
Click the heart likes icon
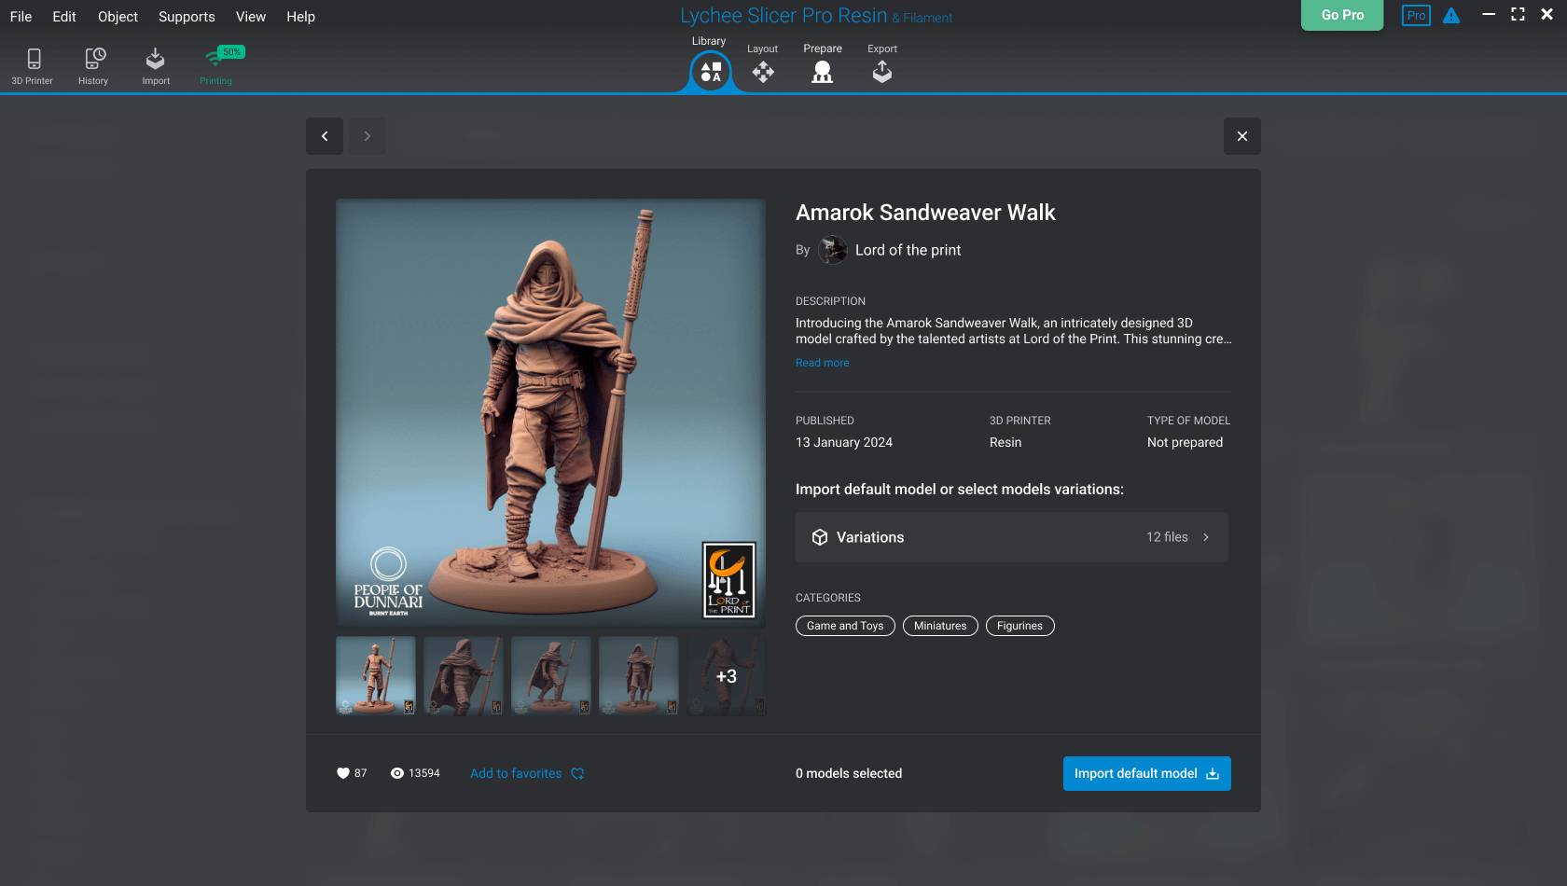coord(342,773)
